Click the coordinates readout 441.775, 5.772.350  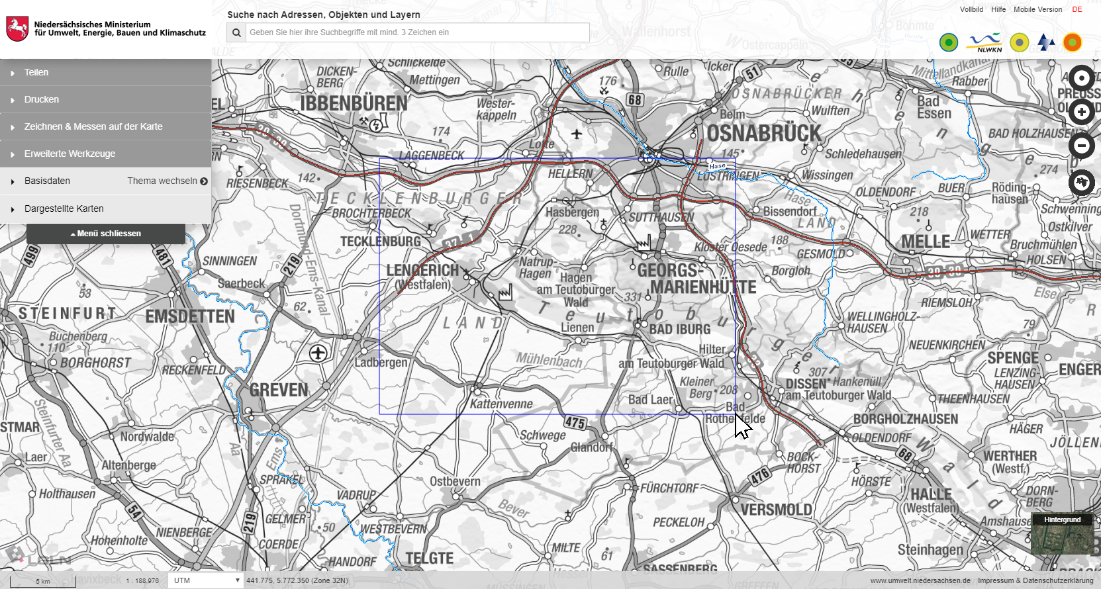click(297, 580)
